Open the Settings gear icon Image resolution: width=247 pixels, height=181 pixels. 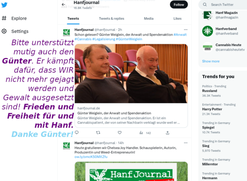point(4,31)
